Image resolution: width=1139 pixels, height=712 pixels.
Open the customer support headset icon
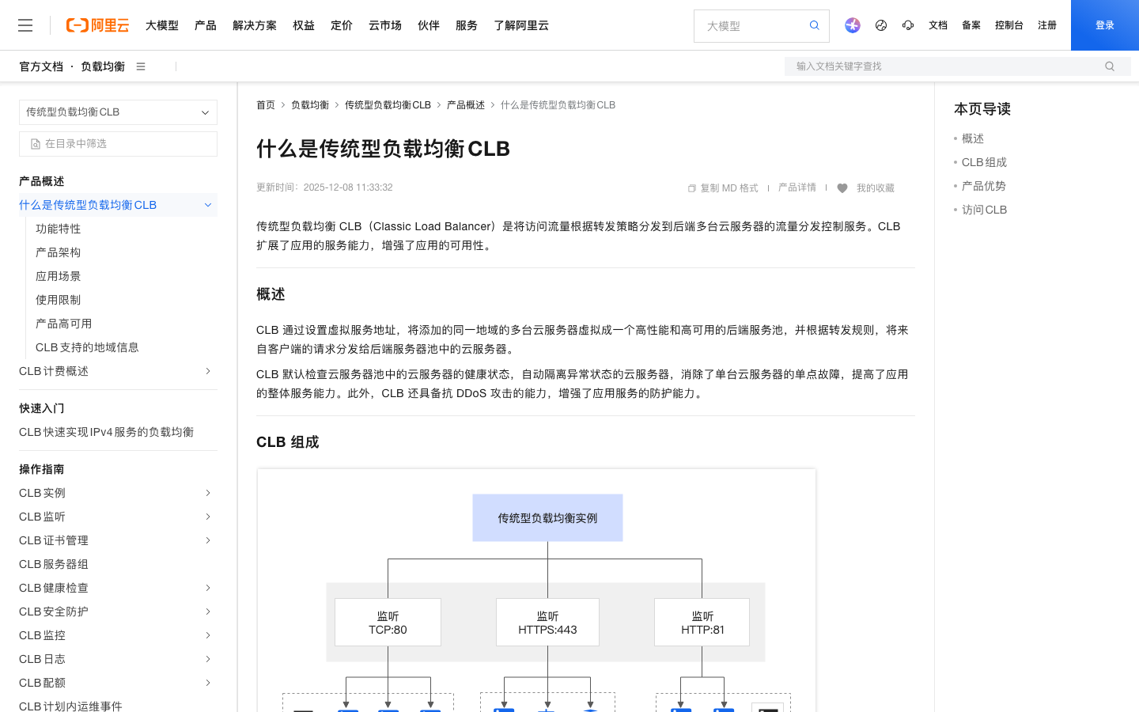click(908, 25)
